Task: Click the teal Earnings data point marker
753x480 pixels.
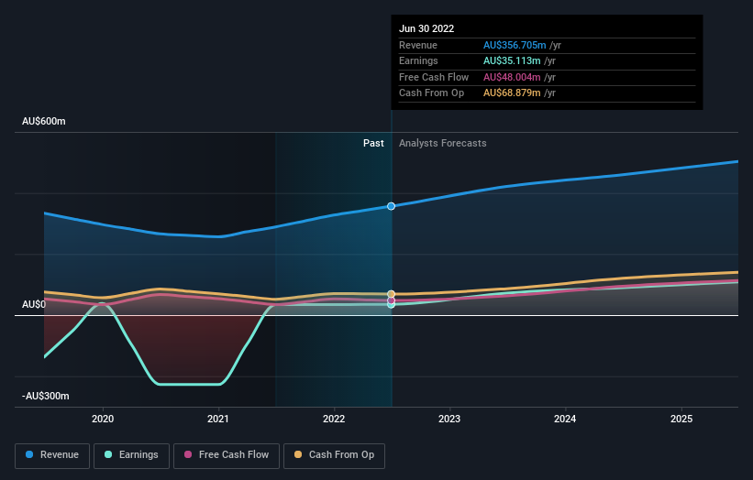Action: pos(392,305)
